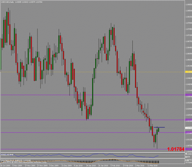The image size is (192, 167).
Task: Select the purple line just above the 1.03590 level
Action: click(93, 95)
